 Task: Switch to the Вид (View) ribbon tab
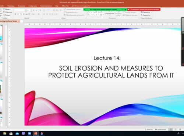[57, 6]
